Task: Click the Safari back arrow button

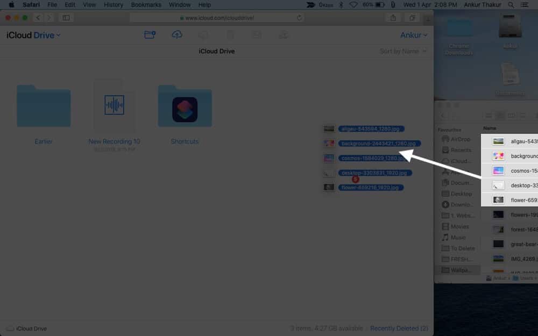Action: tap(38, 18)
